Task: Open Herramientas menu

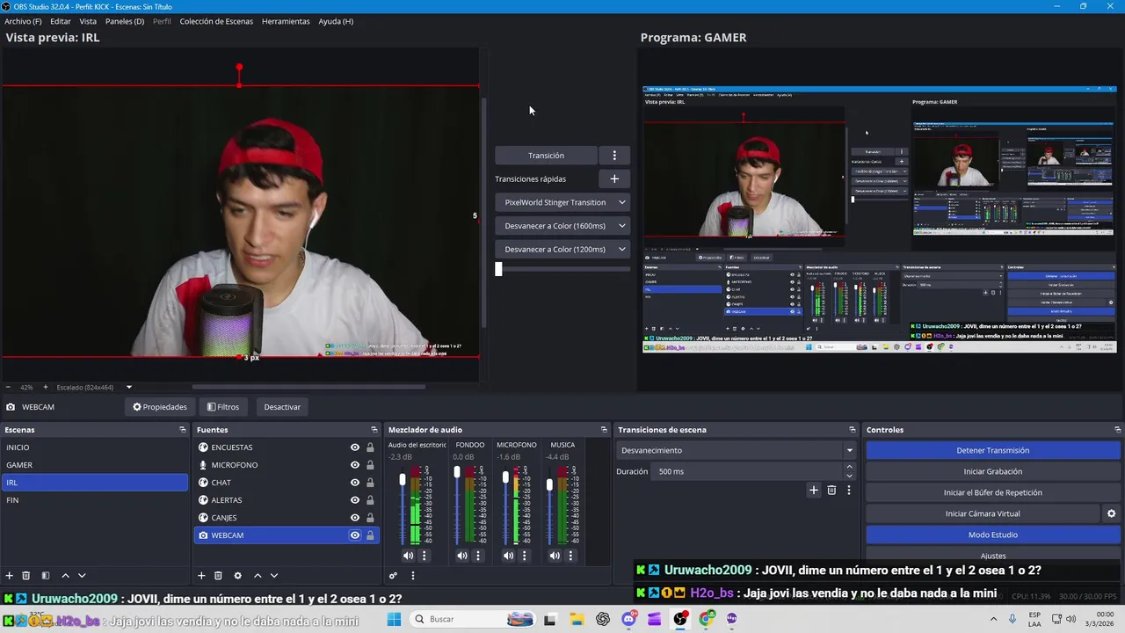Action: [x=286, y=21]
